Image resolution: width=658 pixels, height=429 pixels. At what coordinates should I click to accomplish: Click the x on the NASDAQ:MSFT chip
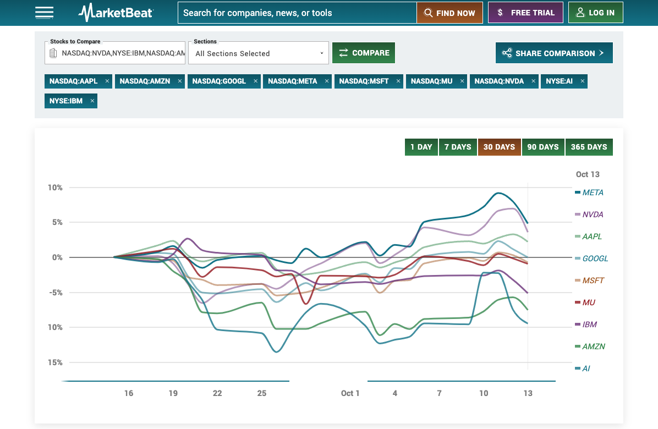pos(398,81)
